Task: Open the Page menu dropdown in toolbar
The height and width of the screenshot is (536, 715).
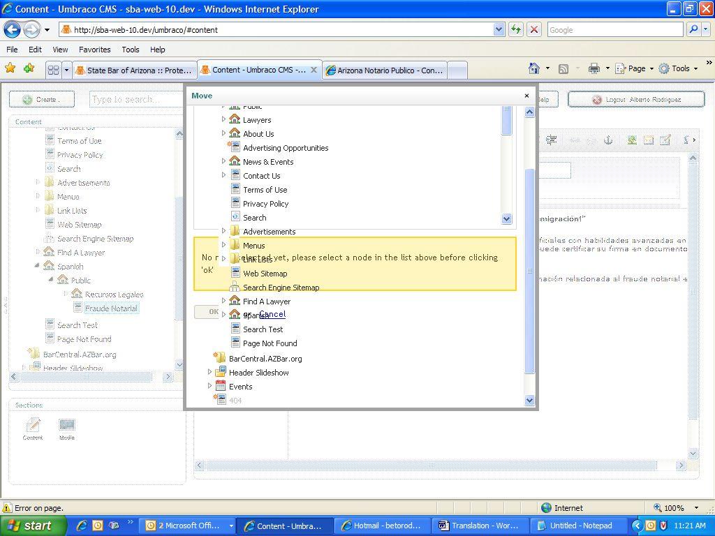Action: (651, 69)
